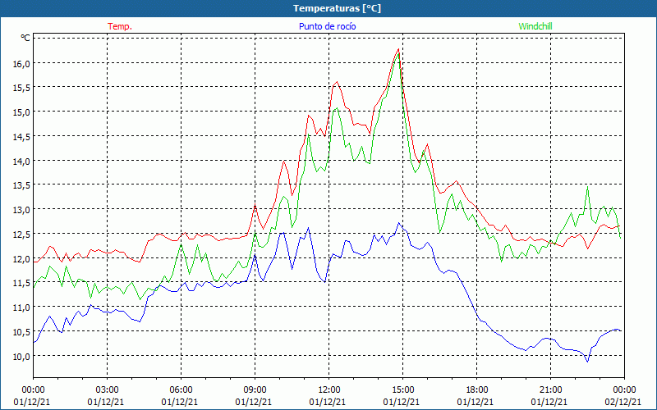Click the '21:00' time axis label
The width and height of the screenshot is (657, 410).
pyautogui.click(x=550, y=390)
